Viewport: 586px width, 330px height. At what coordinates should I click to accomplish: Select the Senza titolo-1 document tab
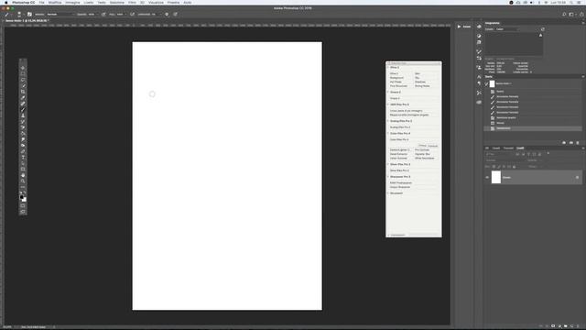[27, 20]
